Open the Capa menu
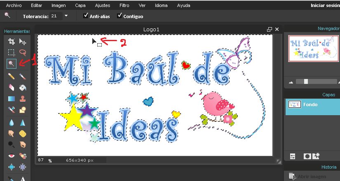 coord(80,5)
